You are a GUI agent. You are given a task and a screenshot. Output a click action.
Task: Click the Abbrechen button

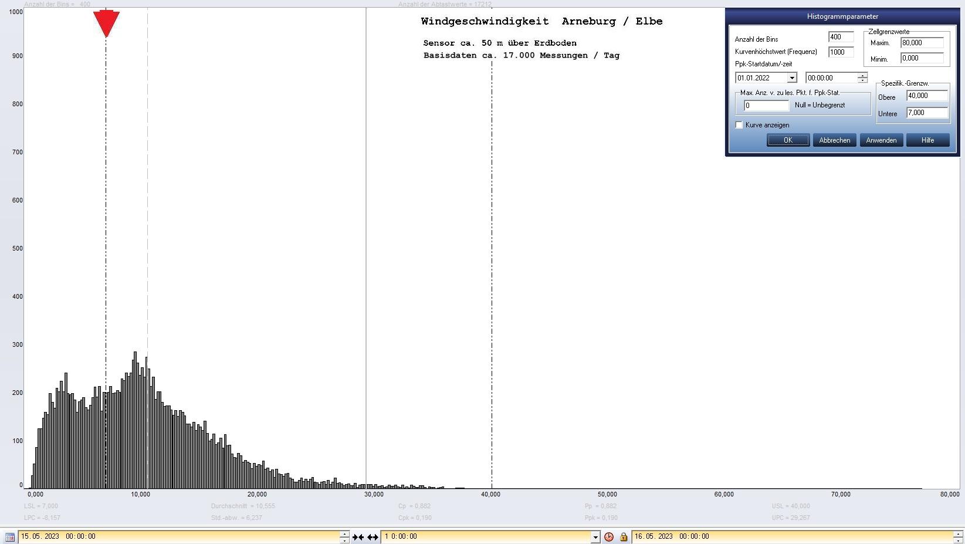click(x=834, y=140)
